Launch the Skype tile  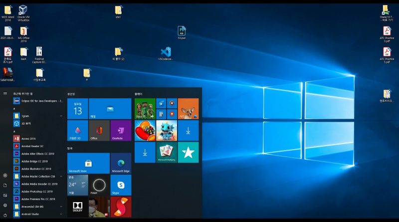(121, 185)
